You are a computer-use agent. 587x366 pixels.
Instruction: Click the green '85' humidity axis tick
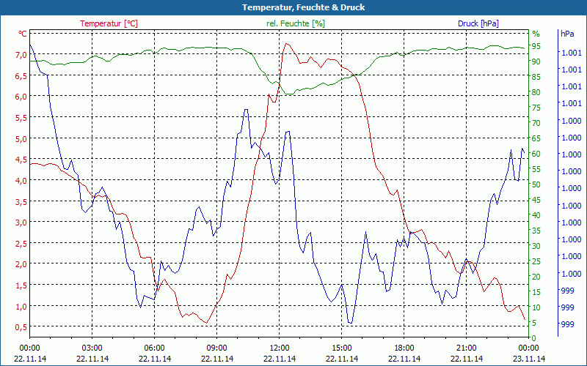536,77
